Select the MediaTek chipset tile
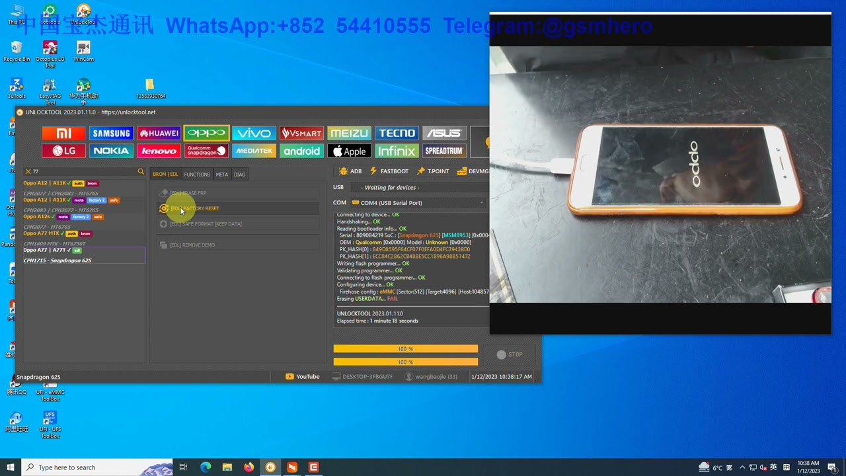This screenshot has height=476, width=846. (x=254, y=151)
